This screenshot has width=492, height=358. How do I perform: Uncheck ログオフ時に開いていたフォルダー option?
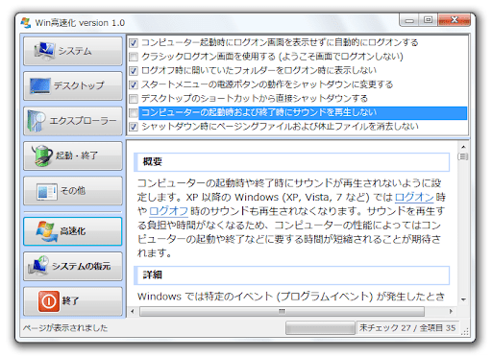[x=134, y=70]
